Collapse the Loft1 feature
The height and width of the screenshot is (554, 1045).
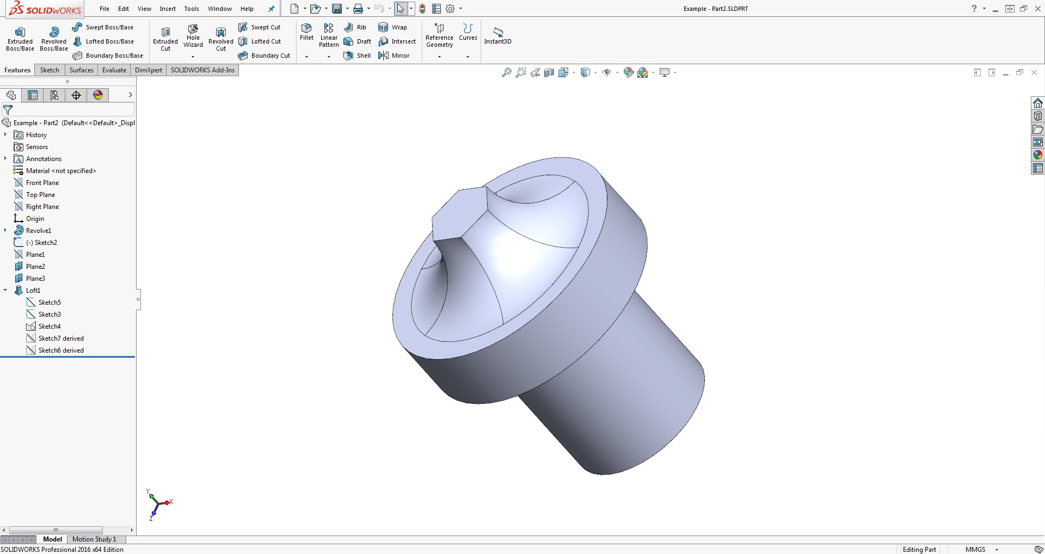[x=5, y=290]
